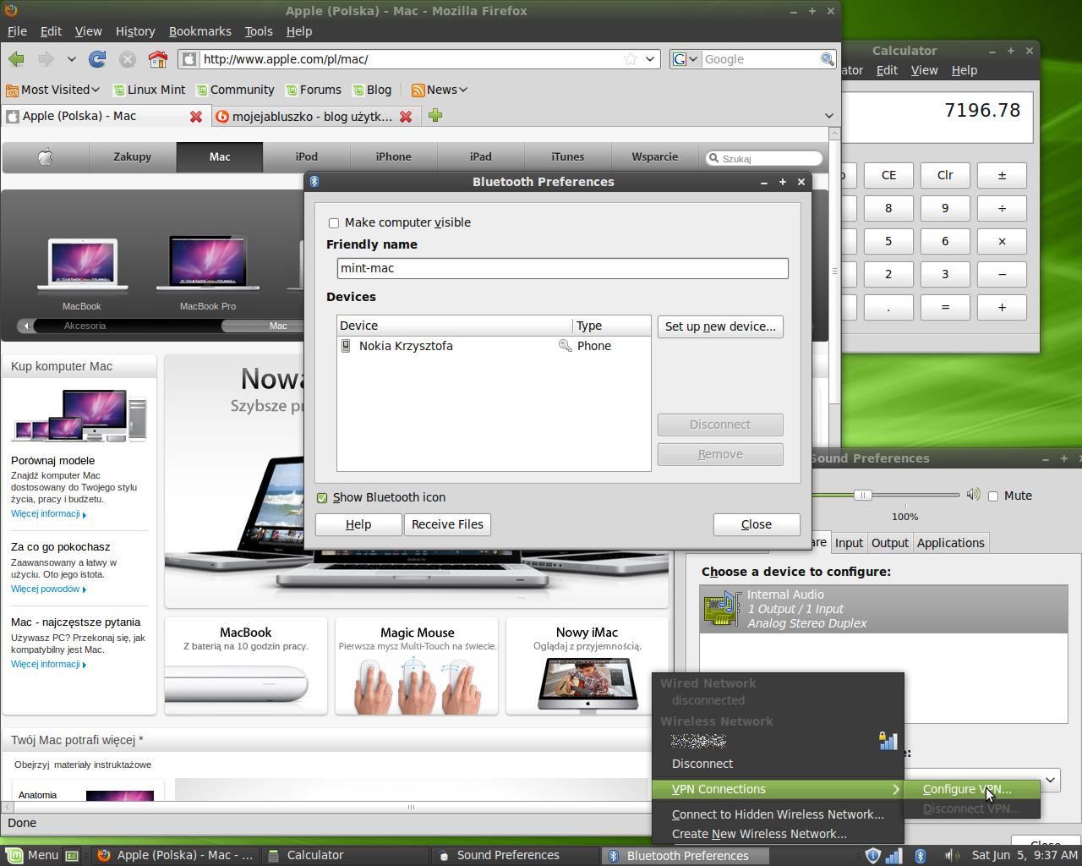Open the back/forward history dropdown arrow
Viewport: 1082px width, 866px height.
click(71, 59)
